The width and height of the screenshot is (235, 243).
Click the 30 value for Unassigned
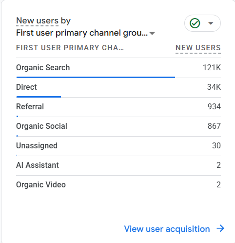pos(216,145)
